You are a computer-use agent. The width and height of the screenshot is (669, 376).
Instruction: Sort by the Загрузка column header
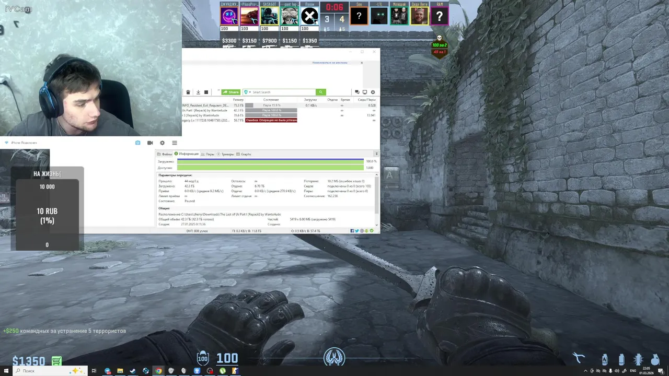(310, 99)
